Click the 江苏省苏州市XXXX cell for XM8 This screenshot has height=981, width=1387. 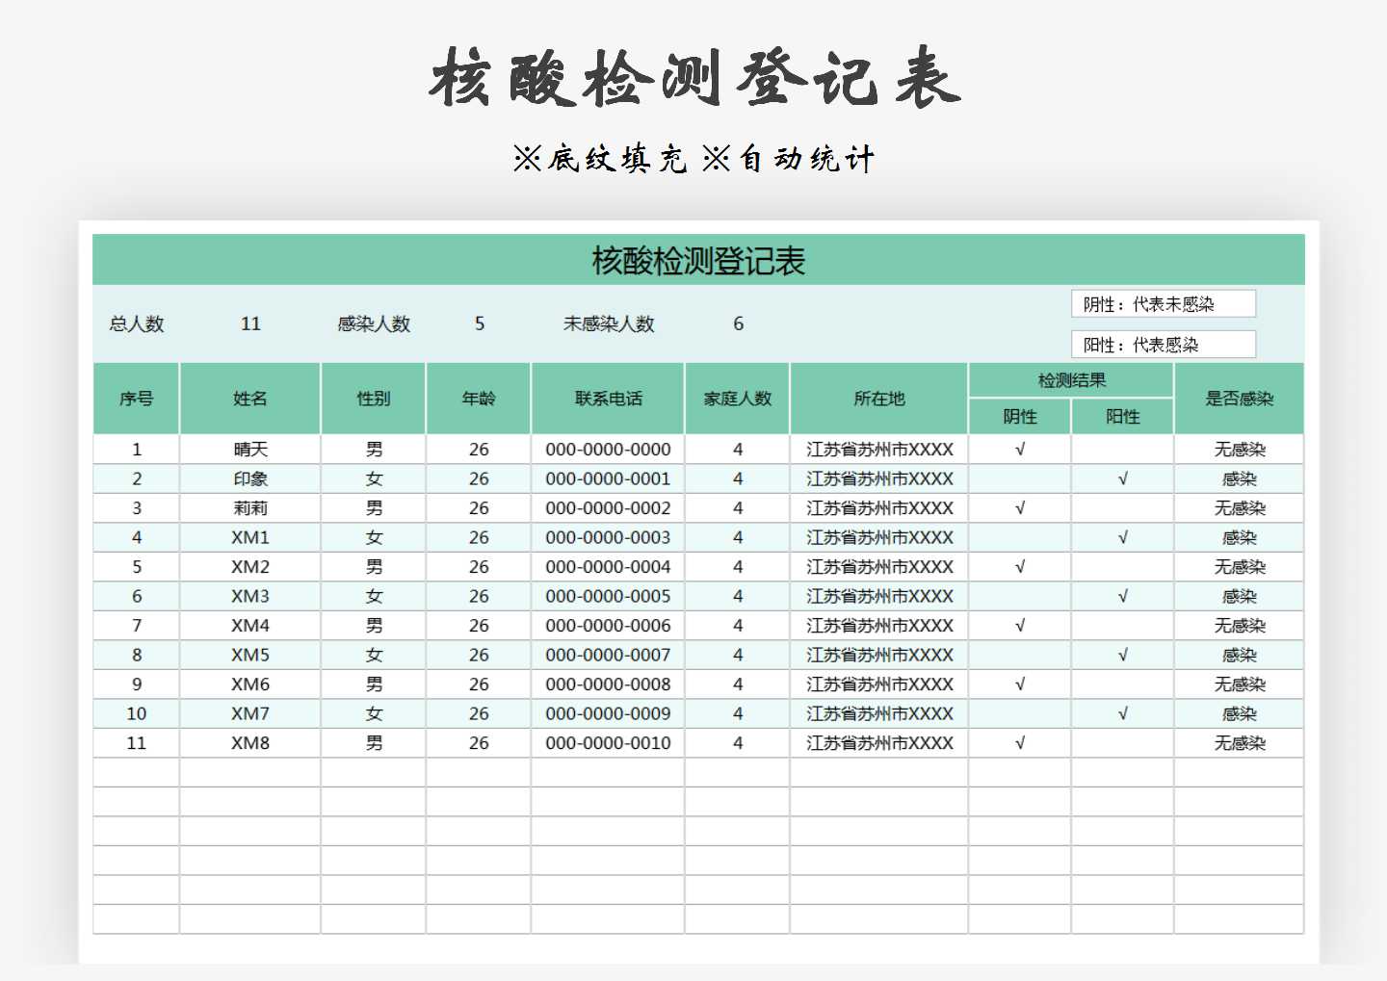pyautogui.click(x=878, y=742)
